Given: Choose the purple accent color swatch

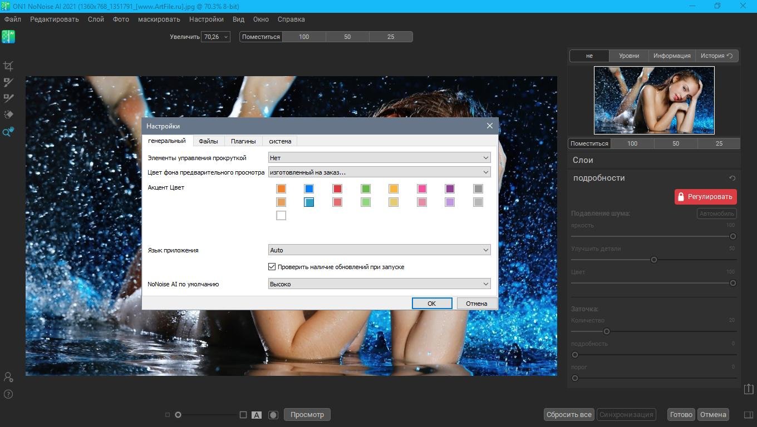Looking at the screenshot, I should click(x=450, y=189).
